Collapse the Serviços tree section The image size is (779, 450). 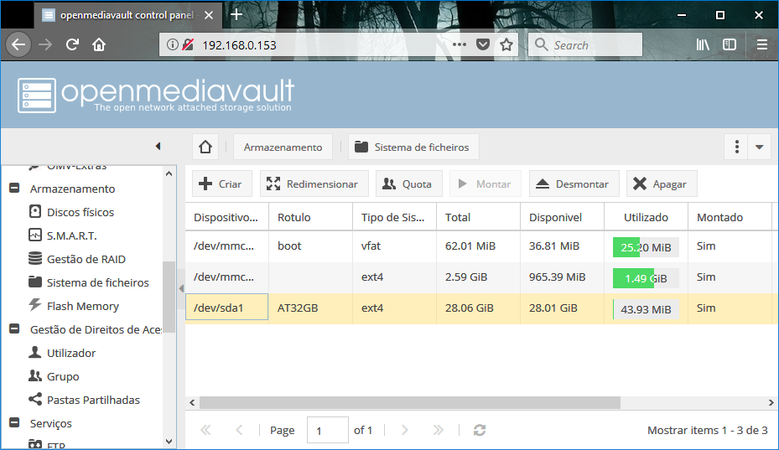pyautogui.click(x=14, y=423)
